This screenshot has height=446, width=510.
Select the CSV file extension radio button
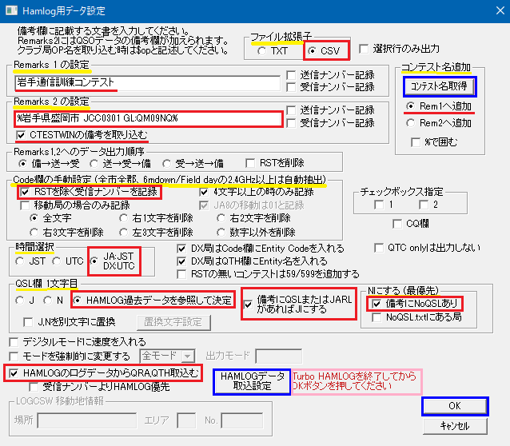pos(312,51)
